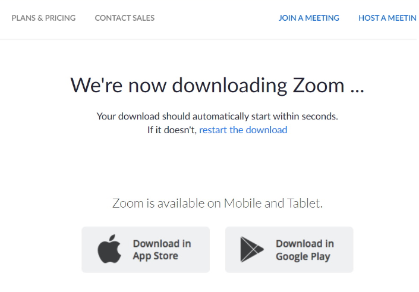Click the Download in App Store button

click(146, 250)
